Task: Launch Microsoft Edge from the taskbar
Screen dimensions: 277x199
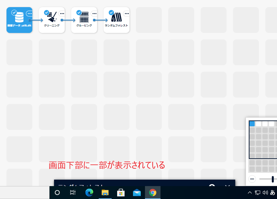Action: point(89,193)
